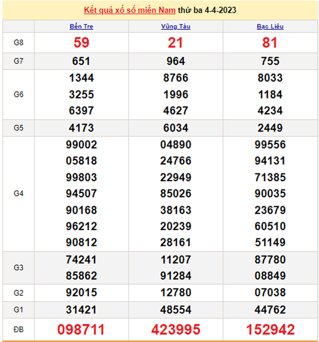Click the date text thứ ba 4-4-2023
Image resolution: width=319 pixels, height=342 pixels.
click(207, 10)
